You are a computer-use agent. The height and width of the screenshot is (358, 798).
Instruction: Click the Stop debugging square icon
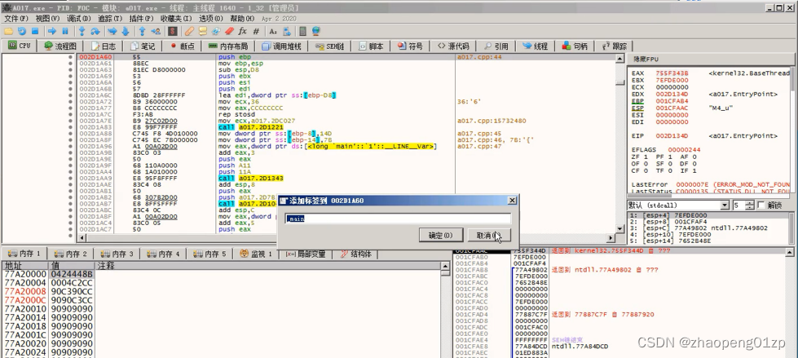(x=35, y=32)
